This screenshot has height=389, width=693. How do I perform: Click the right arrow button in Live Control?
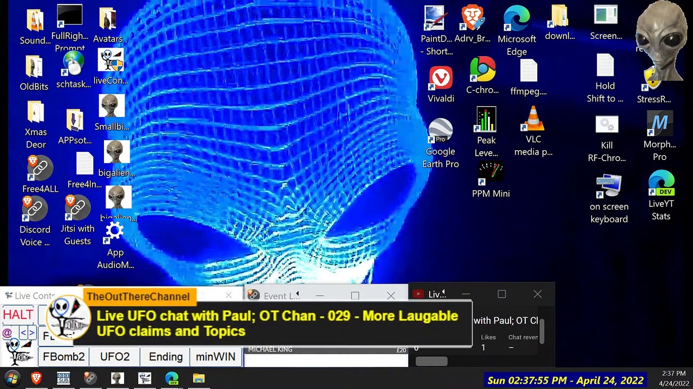click(x=31, y=333)
